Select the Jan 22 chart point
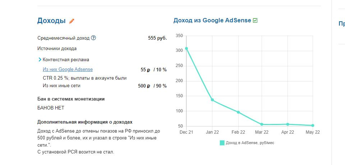Screen dimensions: 345x165 pyautogui.click(x=212, y=100)
